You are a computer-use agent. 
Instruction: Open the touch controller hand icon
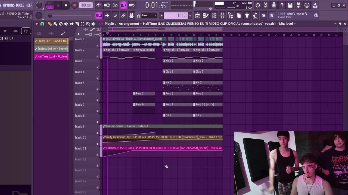pyautogui.click(x=263, y=16)
